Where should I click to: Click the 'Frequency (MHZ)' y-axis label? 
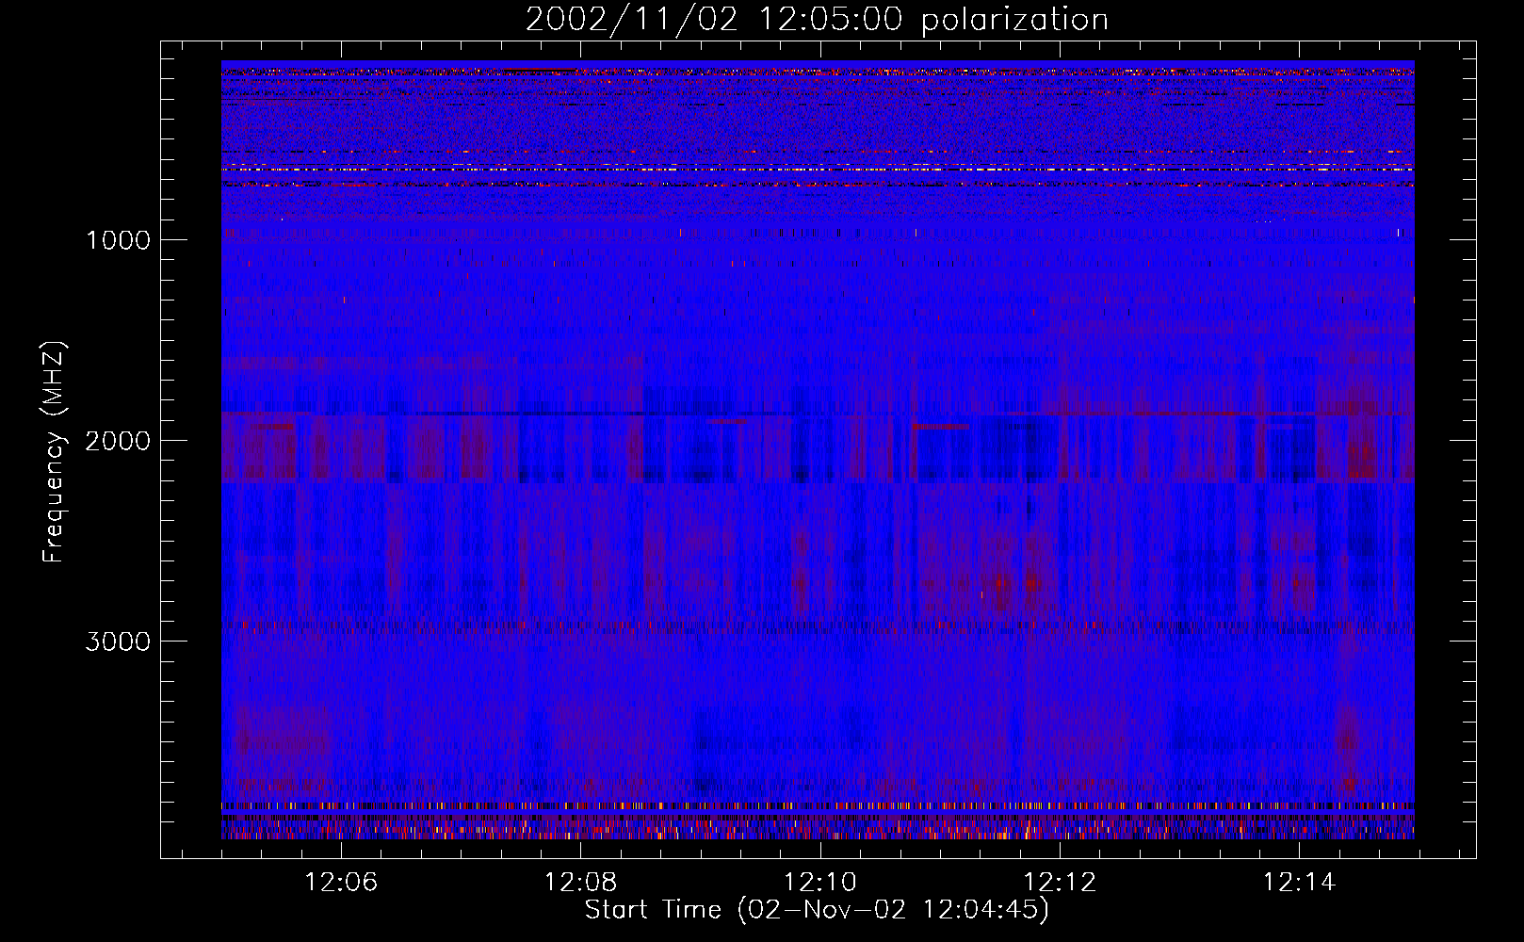(x=54, y=452)
